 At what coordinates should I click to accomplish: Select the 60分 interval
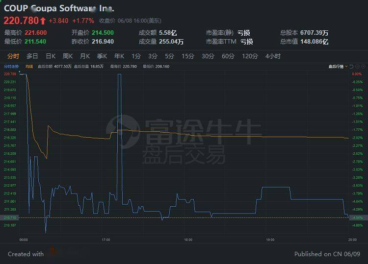[228, 56]
